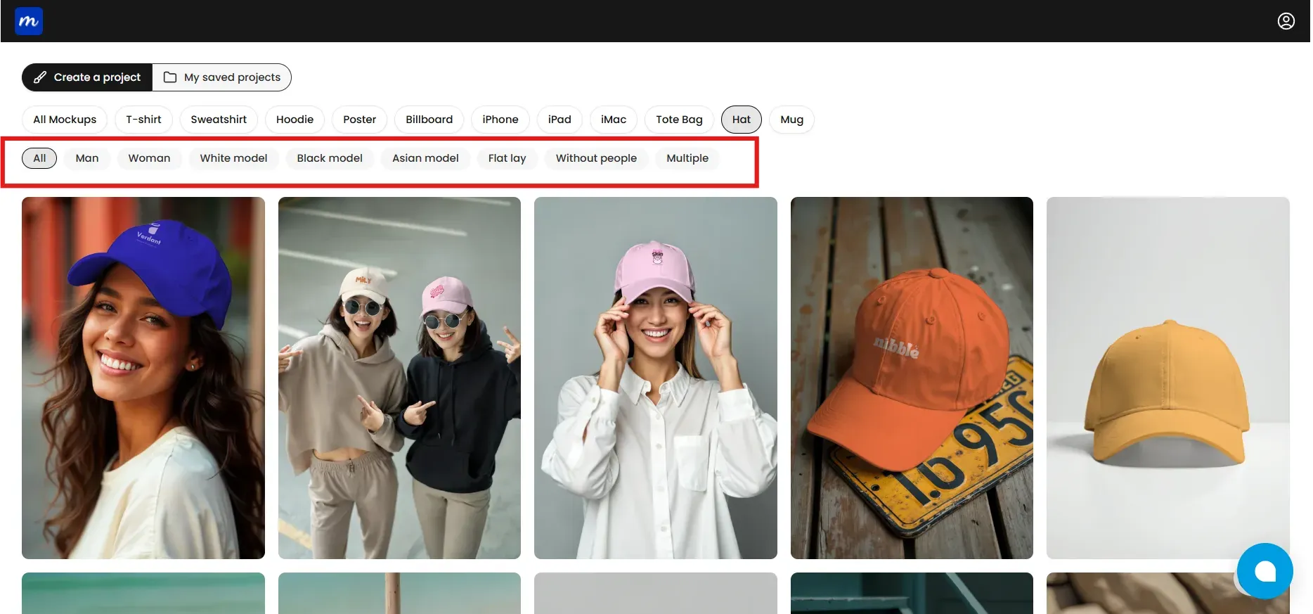Open the two women in hoodies mockup
The height and width of the screenshot is (614, 1313).
click(399, 378)
